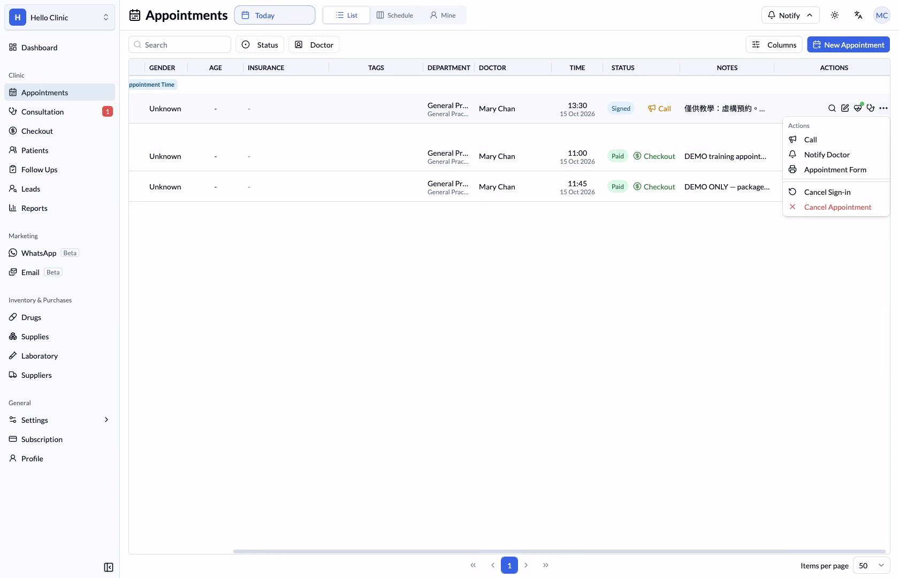Open the vitals heart icon in the 13:30 row
This screenshot has height=578, width=899.
point(858,108)
